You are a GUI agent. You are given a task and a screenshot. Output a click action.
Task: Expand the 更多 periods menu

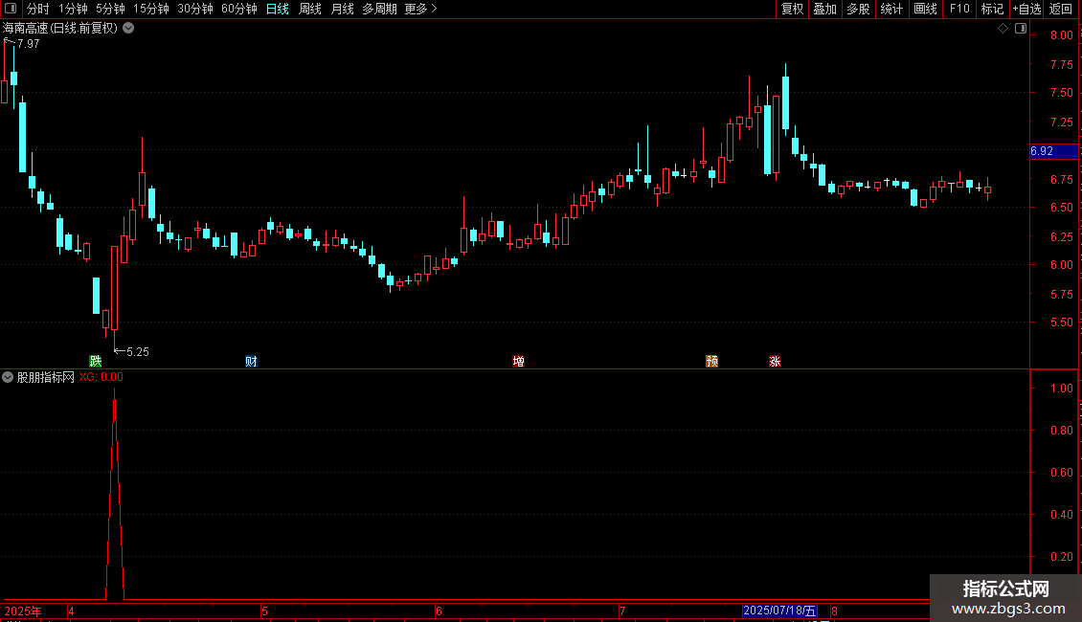point(420,9)
